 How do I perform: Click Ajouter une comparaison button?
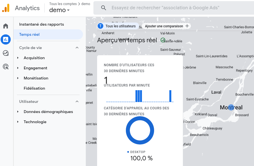[x=166, y=26]
